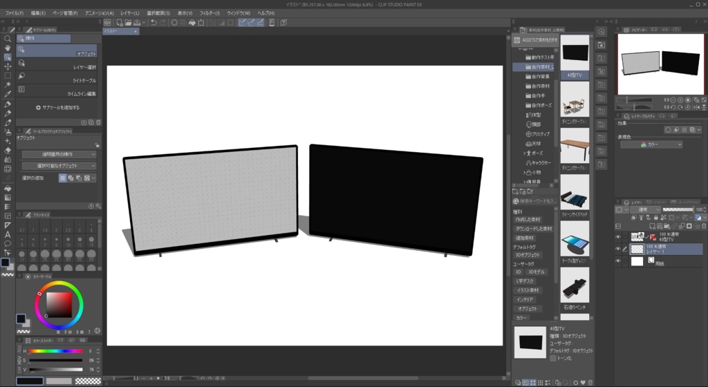Image resolution: width=708 pixels, height=387 pixels.
Task: Open the 表現色 カラー dropdown
Action: [x=651, y=144]
